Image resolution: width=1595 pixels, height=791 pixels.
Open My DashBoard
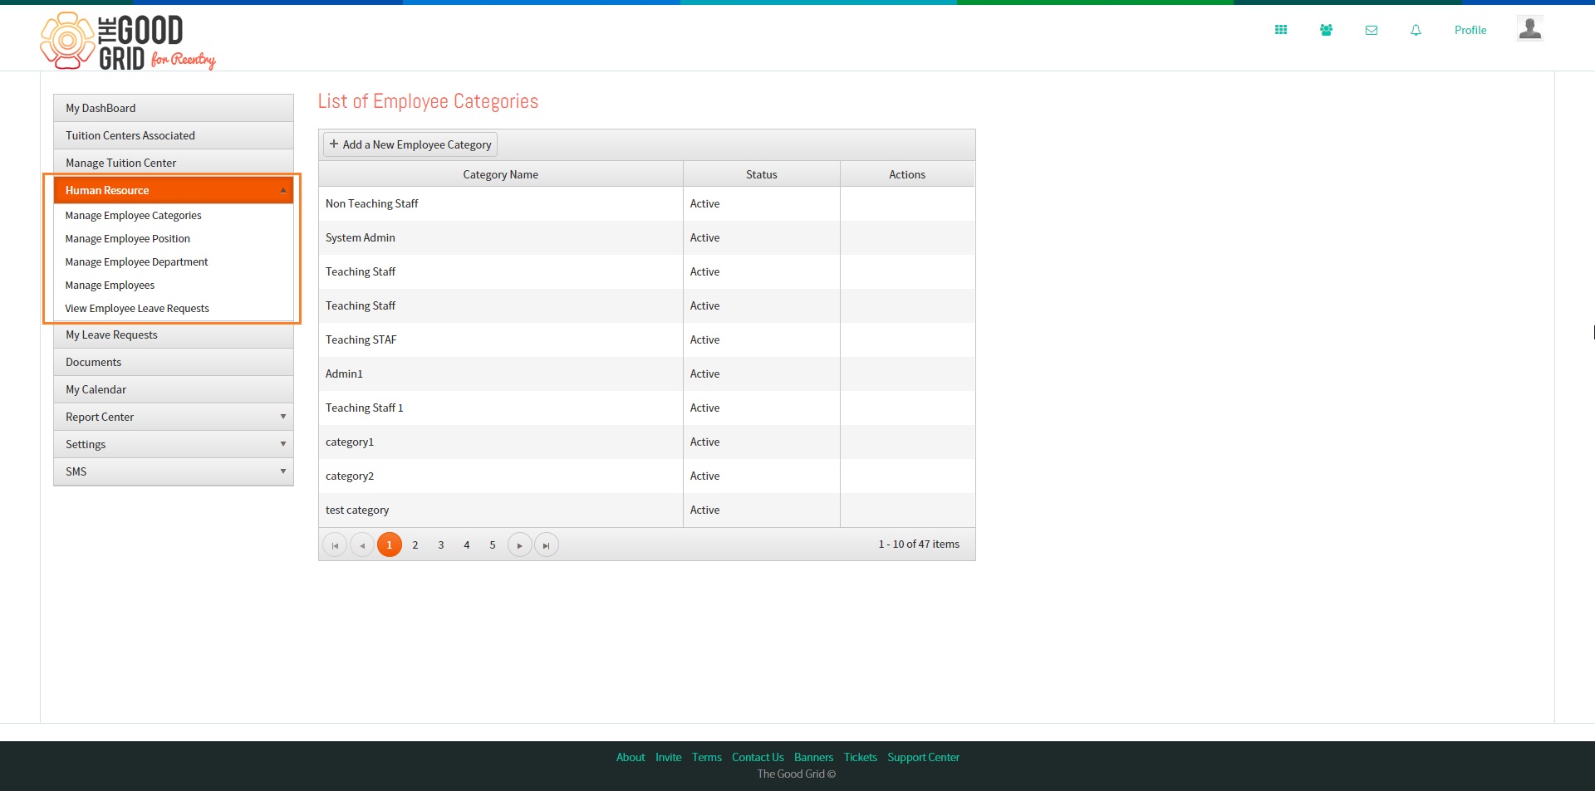(x=174, y=108)
